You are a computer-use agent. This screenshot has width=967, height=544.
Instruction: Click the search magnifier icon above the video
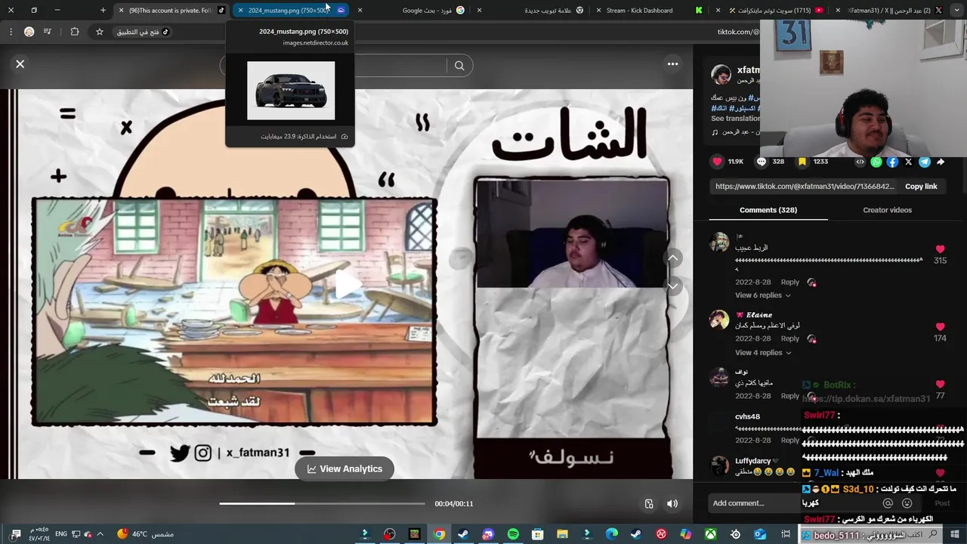[459, 66]
